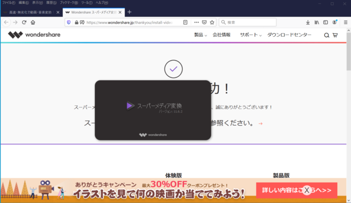The width and height of the screenshot is (351, 203).
Task: Open the browser home page
Action: (x=33, y=22)
